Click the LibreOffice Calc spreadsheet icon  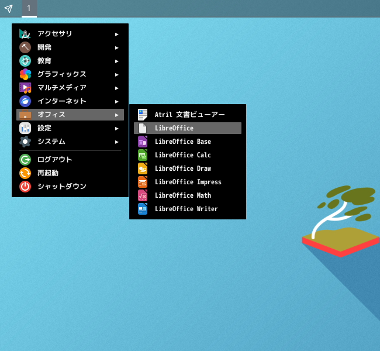click(143, 155)
